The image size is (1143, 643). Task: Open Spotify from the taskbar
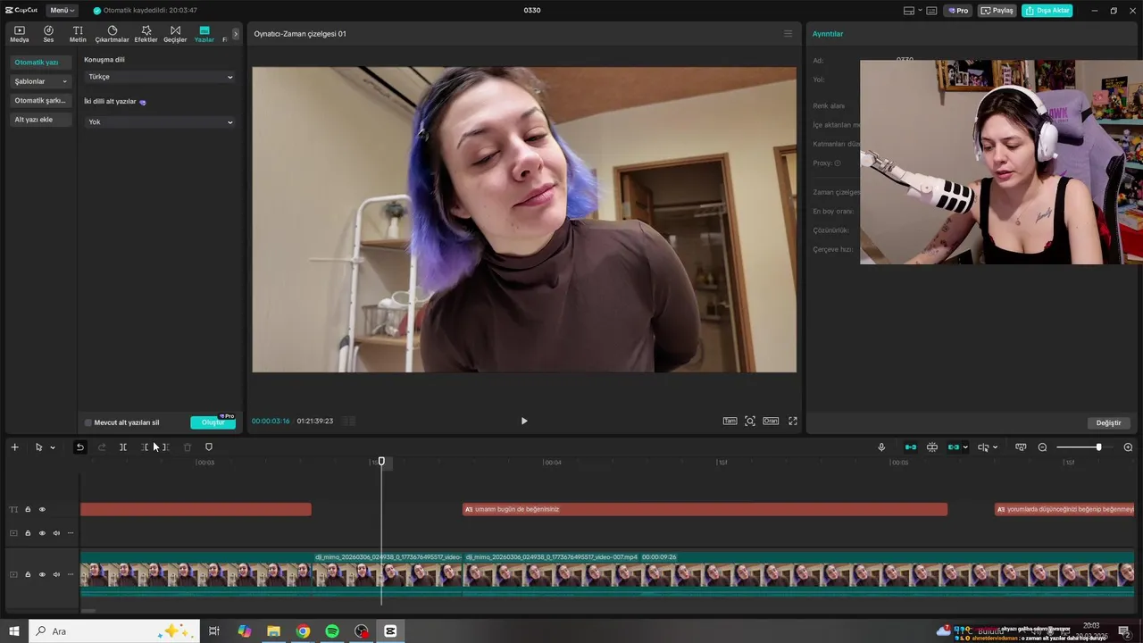tap(332, 631)
